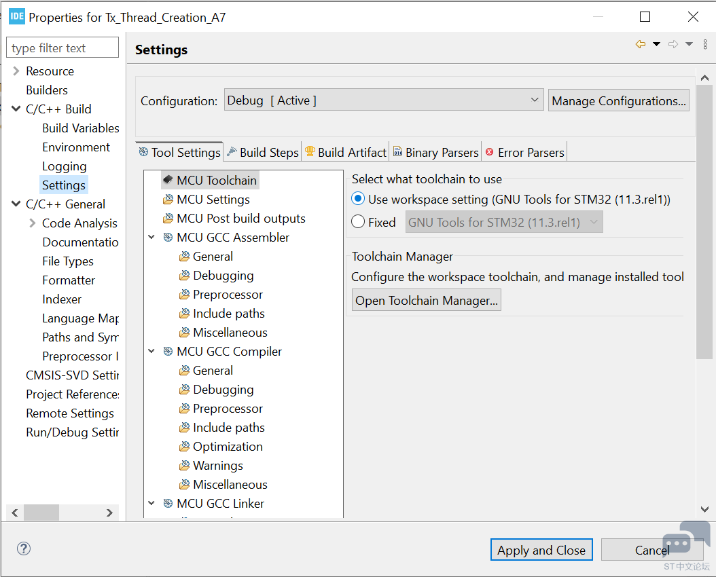Click the forward navigation arrow icon

tap(673, 44)
